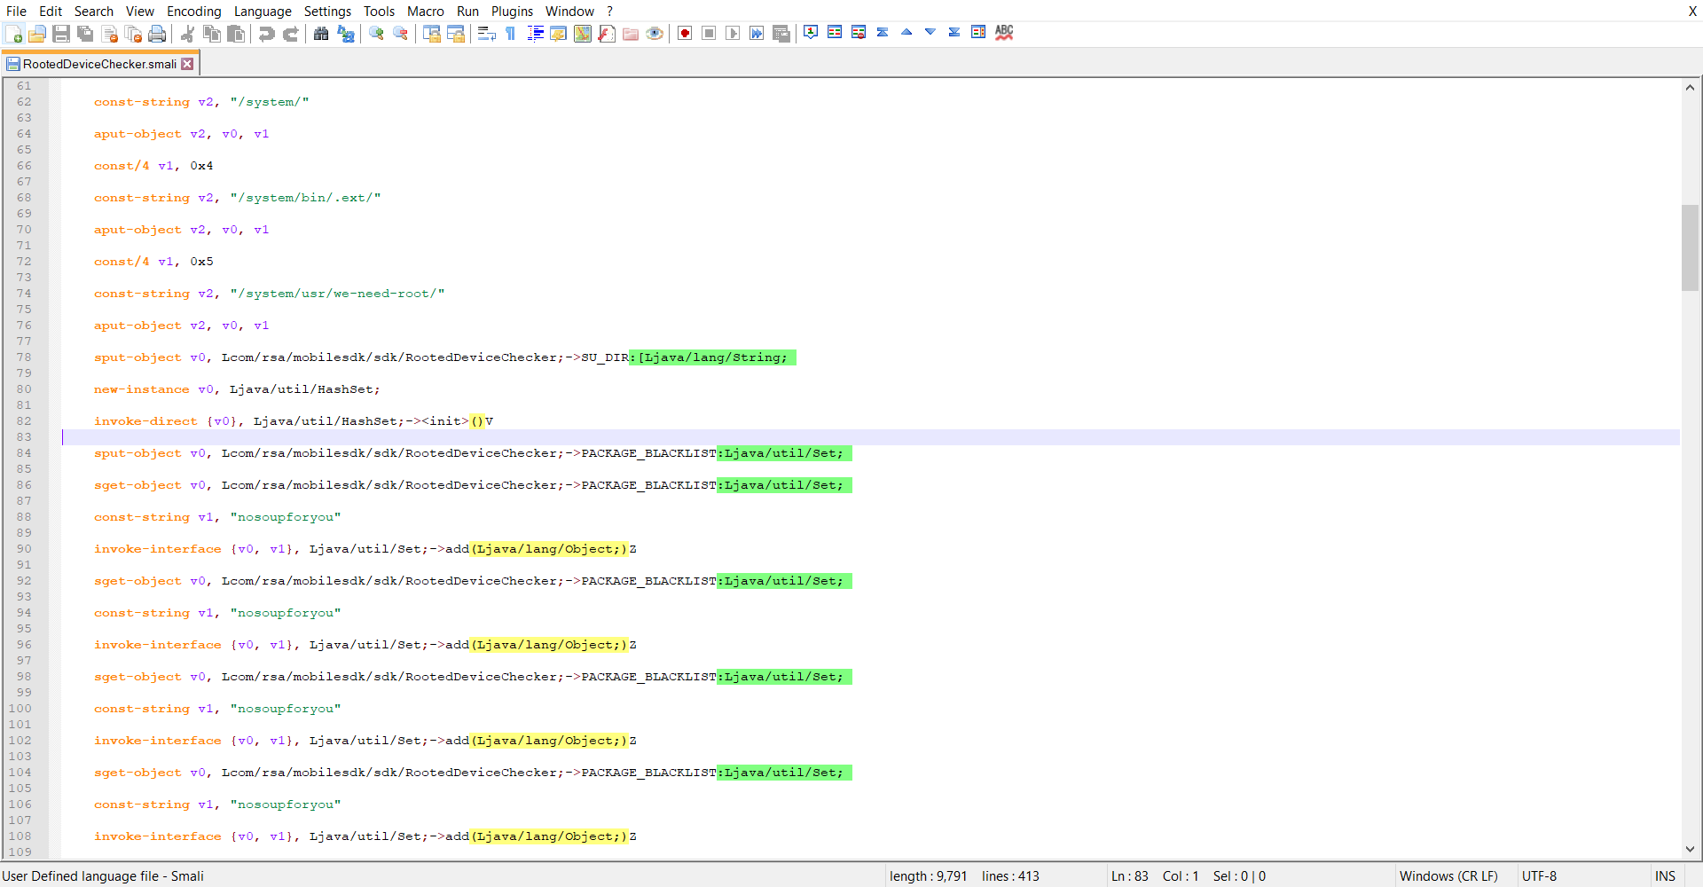Toggle Show All Characters pilcrow button

pyautogui.click(x=511, y=34)
